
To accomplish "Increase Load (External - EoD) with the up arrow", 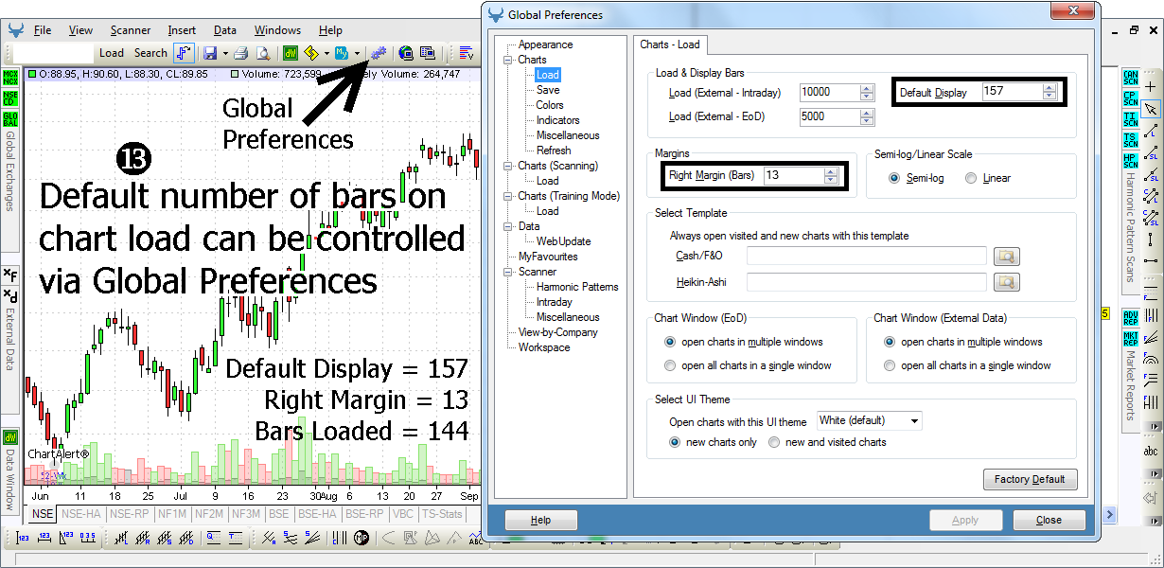I will 867,113.
